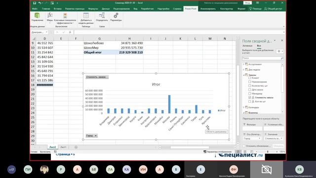Switch to the Формулы ribbon tab
Image resolution: width=316 pixels, height=178 pixels.
coord(93,9)
